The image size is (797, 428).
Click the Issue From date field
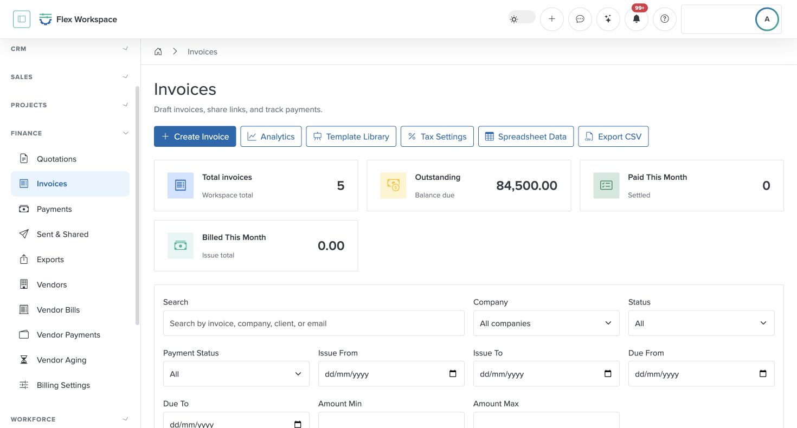pos(391,374)
